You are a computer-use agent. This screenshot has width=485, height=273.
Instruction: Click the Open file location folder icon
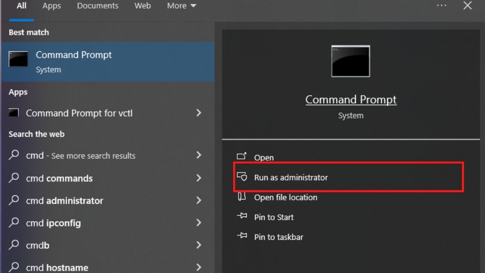pyautogui.click(x=242, y=197)
